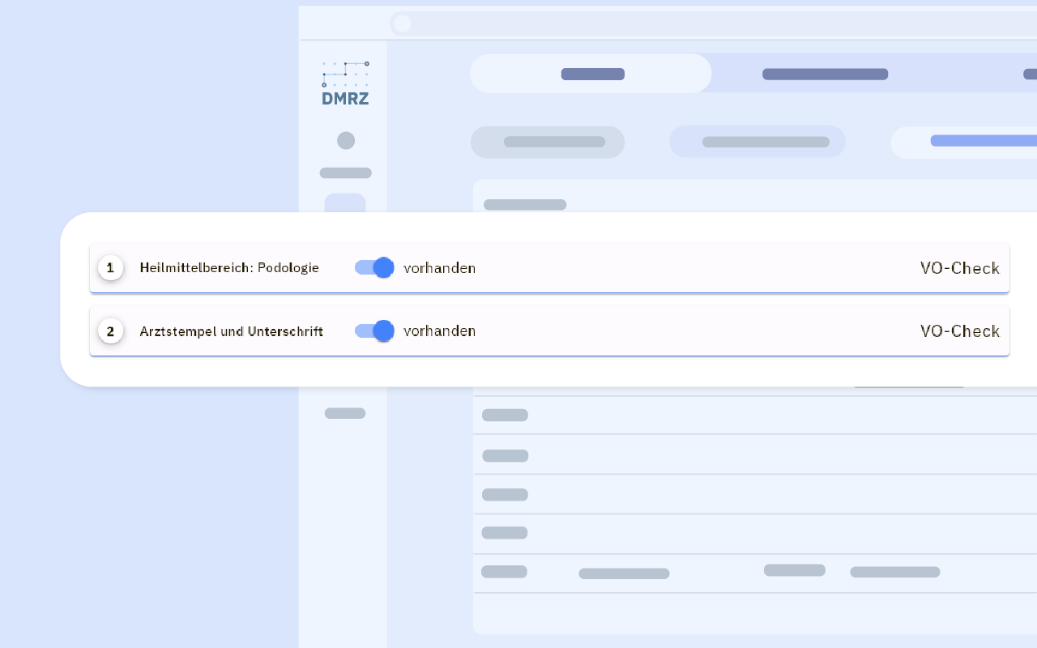Toggle the Heilmittelbereich: Podologie switch
Viewport: 1037px width, 648px height.
374,267
